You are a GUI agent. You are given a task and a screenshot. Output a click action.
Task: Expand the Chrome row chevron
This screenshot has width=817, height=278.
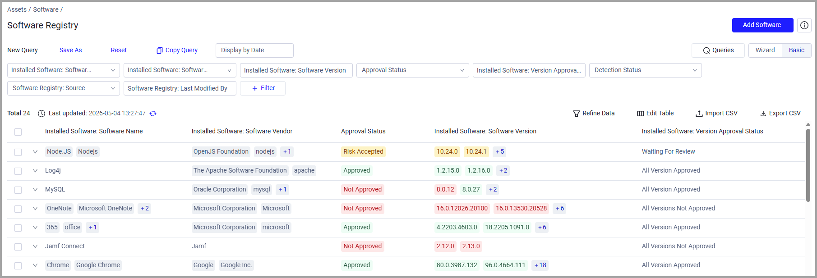(35, 265)
